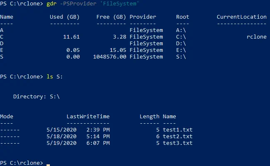Click the Directory: S:\ line
The width and height of the screenshot is (270, 166).
[x=37, y=97]
